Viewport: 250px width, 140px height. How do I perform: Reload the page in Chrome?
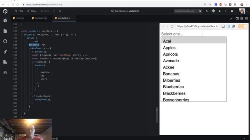13,5
